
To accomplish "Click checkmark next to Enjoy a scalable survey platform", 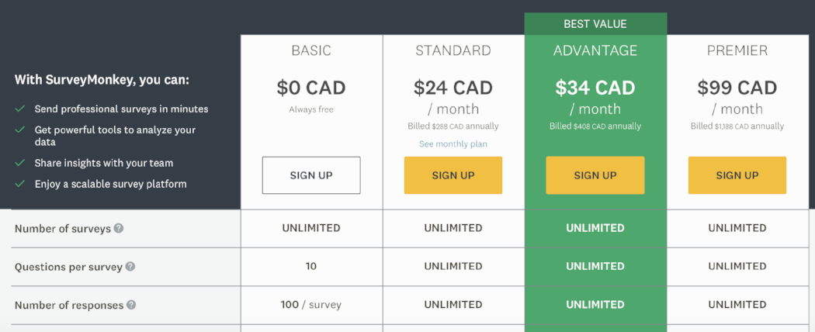I will (x=19, y=184).
